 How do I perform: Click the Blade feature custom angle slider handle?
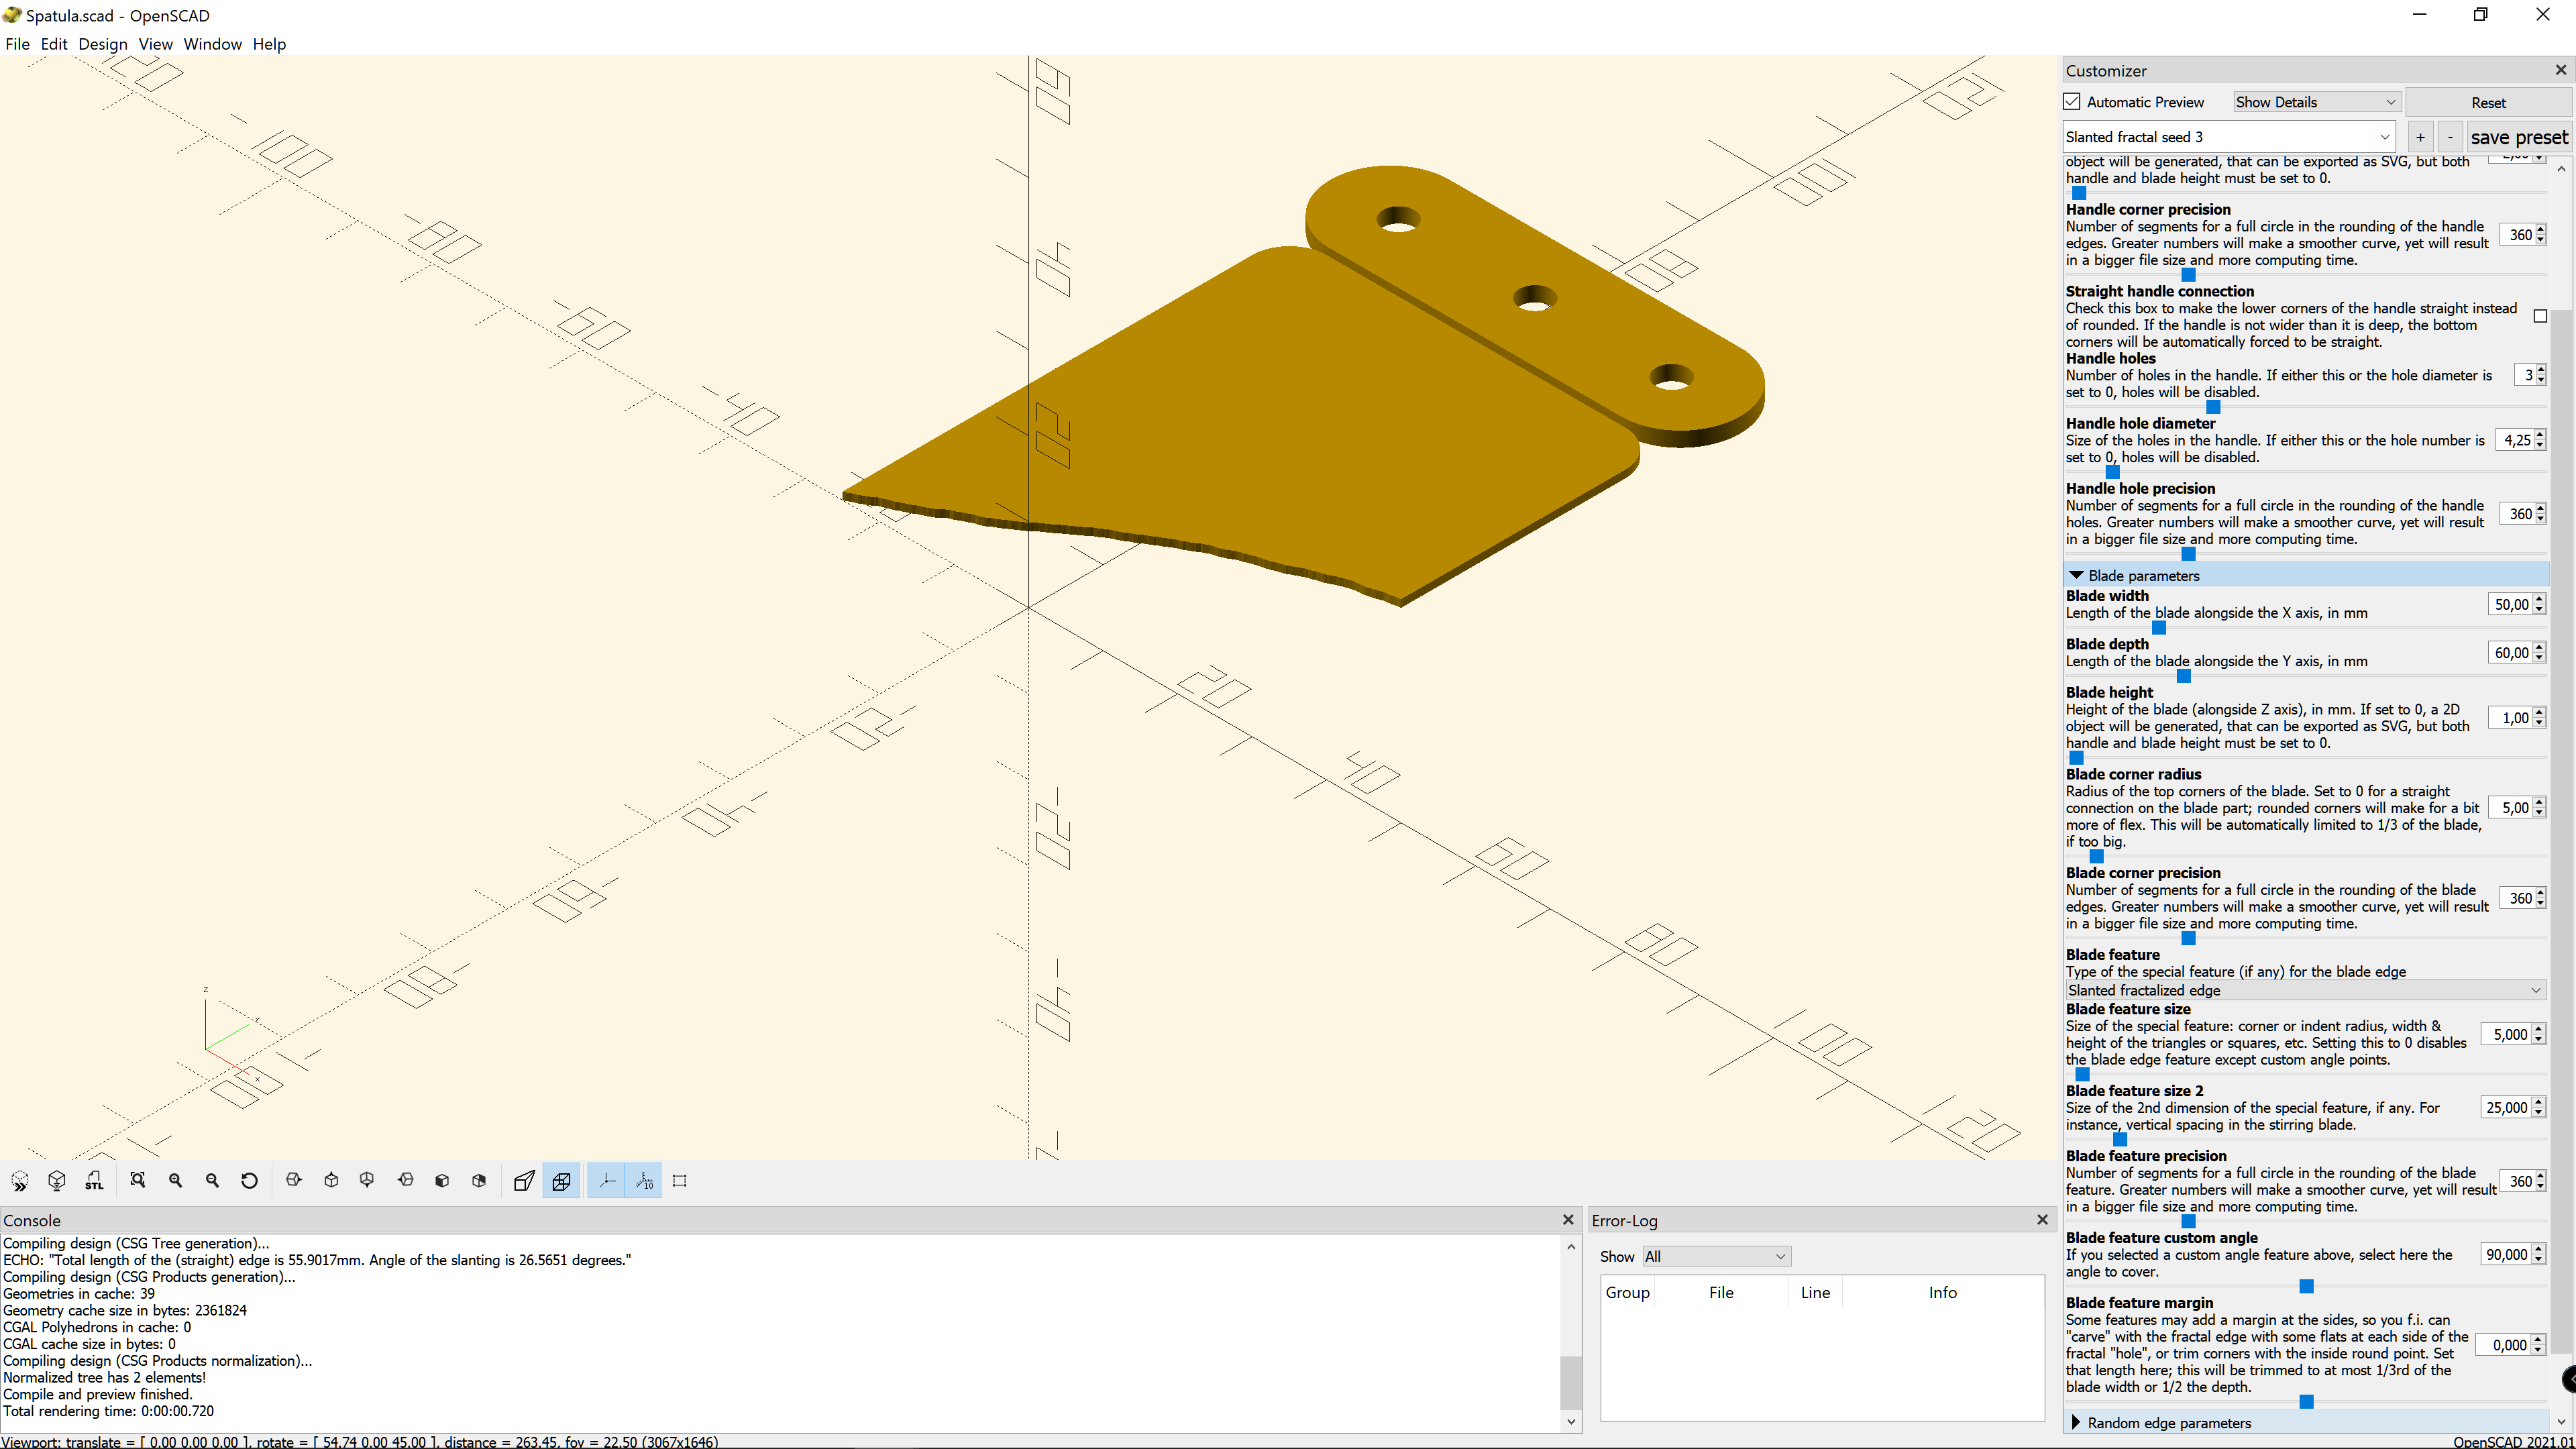[x=2307, y=1286]
